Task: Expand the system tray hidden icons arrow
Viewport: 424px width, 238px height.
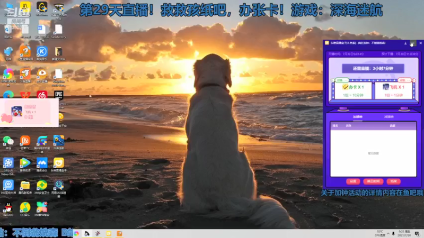Action: point(388,234)
